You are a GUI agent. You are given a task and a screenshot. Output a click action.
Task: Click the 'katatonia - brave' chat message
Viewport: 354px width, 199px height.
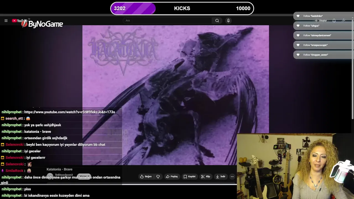(38, 132)
